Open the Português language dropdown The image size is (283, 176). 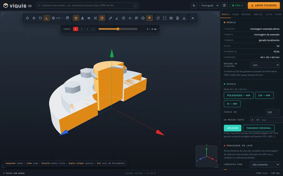point(209,5)
